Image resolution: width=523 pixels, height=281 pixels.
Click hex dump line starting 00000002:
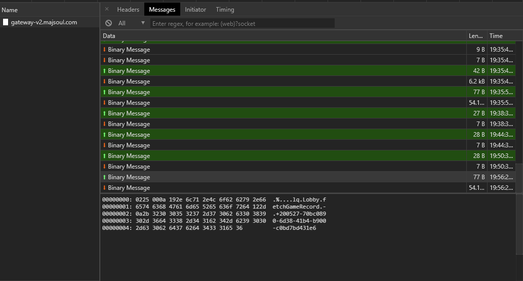pos(214,214)
